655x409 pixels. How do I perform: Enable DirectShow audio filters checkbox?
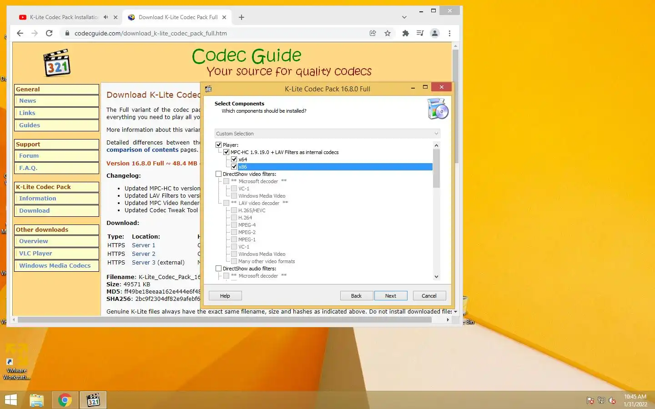pyautogui.click(x=219, y=269)
